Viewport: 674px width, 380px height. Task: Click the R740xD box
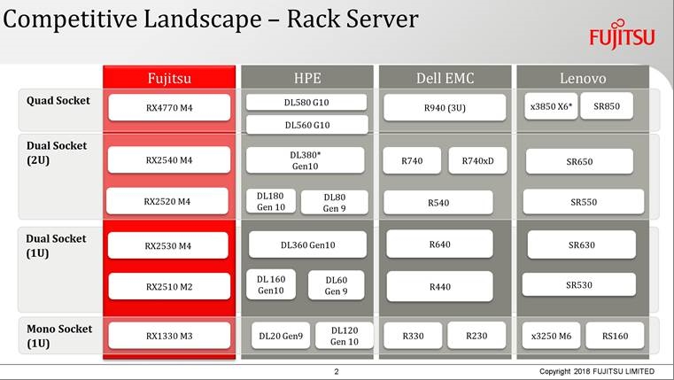(x=477, y=161)
